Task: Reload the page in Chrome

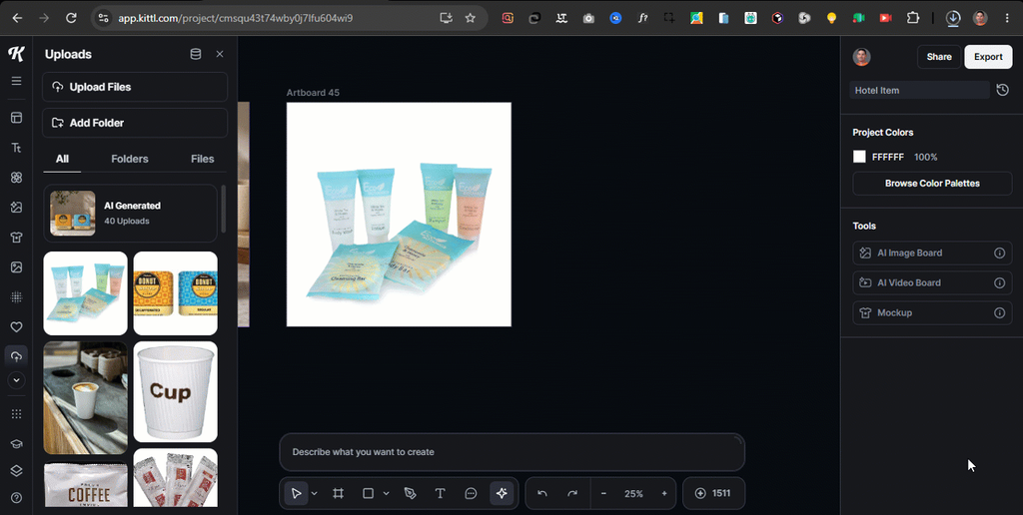Action: tap(71, 18)
